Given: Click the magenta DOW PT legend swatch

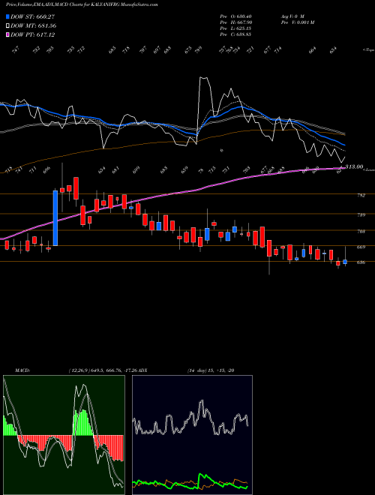Looking at the screenshot, I should 7,34.
